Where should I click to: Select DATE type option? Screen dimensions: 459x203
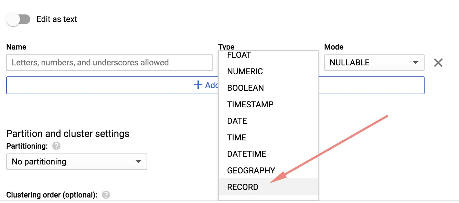tap(237, 121)
